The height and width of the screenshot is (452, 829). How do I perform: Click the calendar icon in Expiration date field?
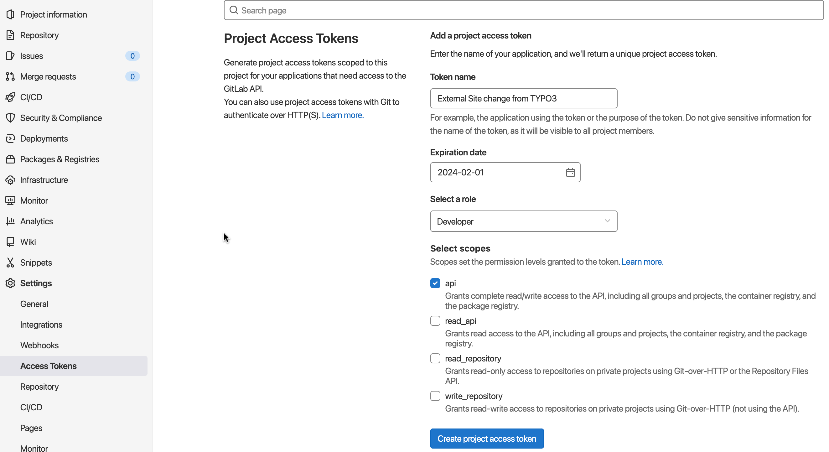click(x=570, y=173)
